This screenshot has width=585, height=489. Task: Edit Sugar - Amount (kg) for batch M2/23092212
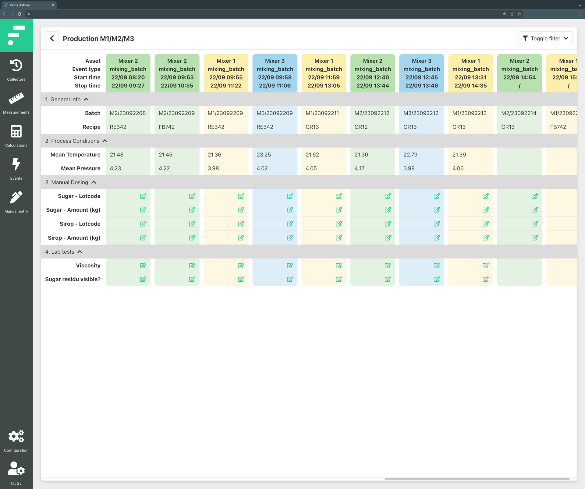click(x=388, y=209)
